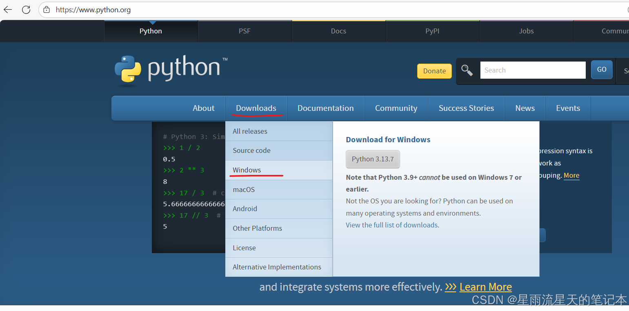The height and width of the screenshot is (311, 629).
Task: Open View the full list of downloads link
Action: (x=392, y=225)
